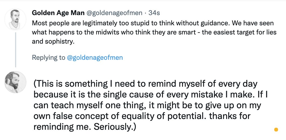Image resolution: width=286 pixels, height=140 pixels.
Task: Click the "Replying to" label text
Action: [x=48, y=57]
